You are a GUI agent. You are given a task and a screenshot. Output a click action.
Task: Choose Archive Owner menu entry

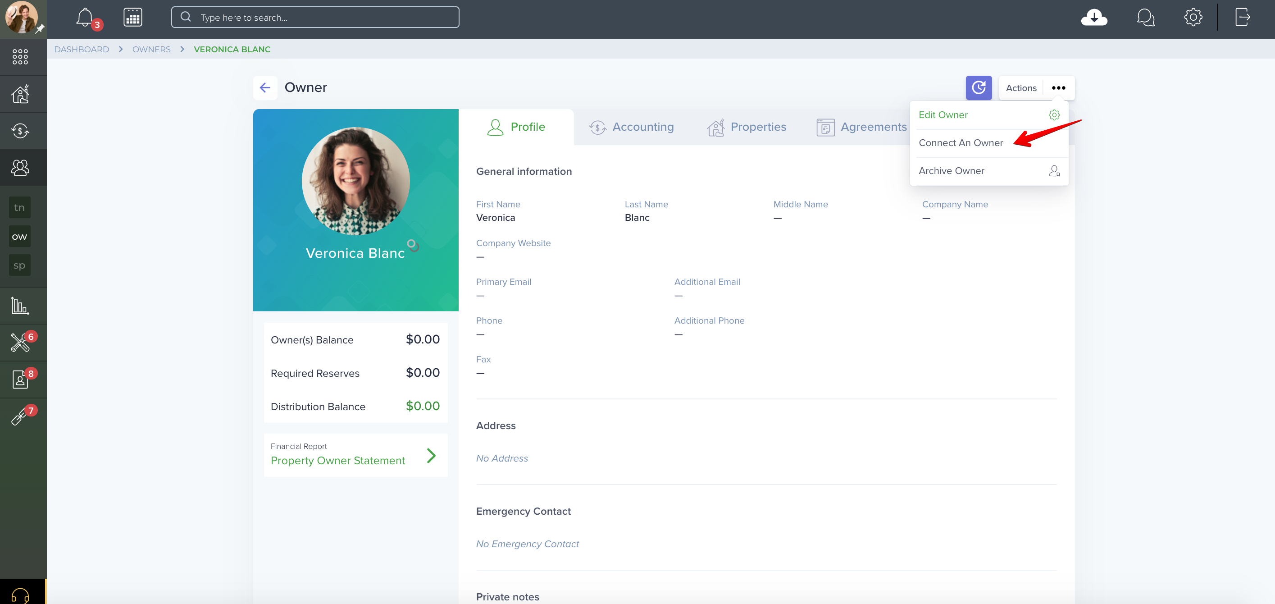(x=988, y=171)
